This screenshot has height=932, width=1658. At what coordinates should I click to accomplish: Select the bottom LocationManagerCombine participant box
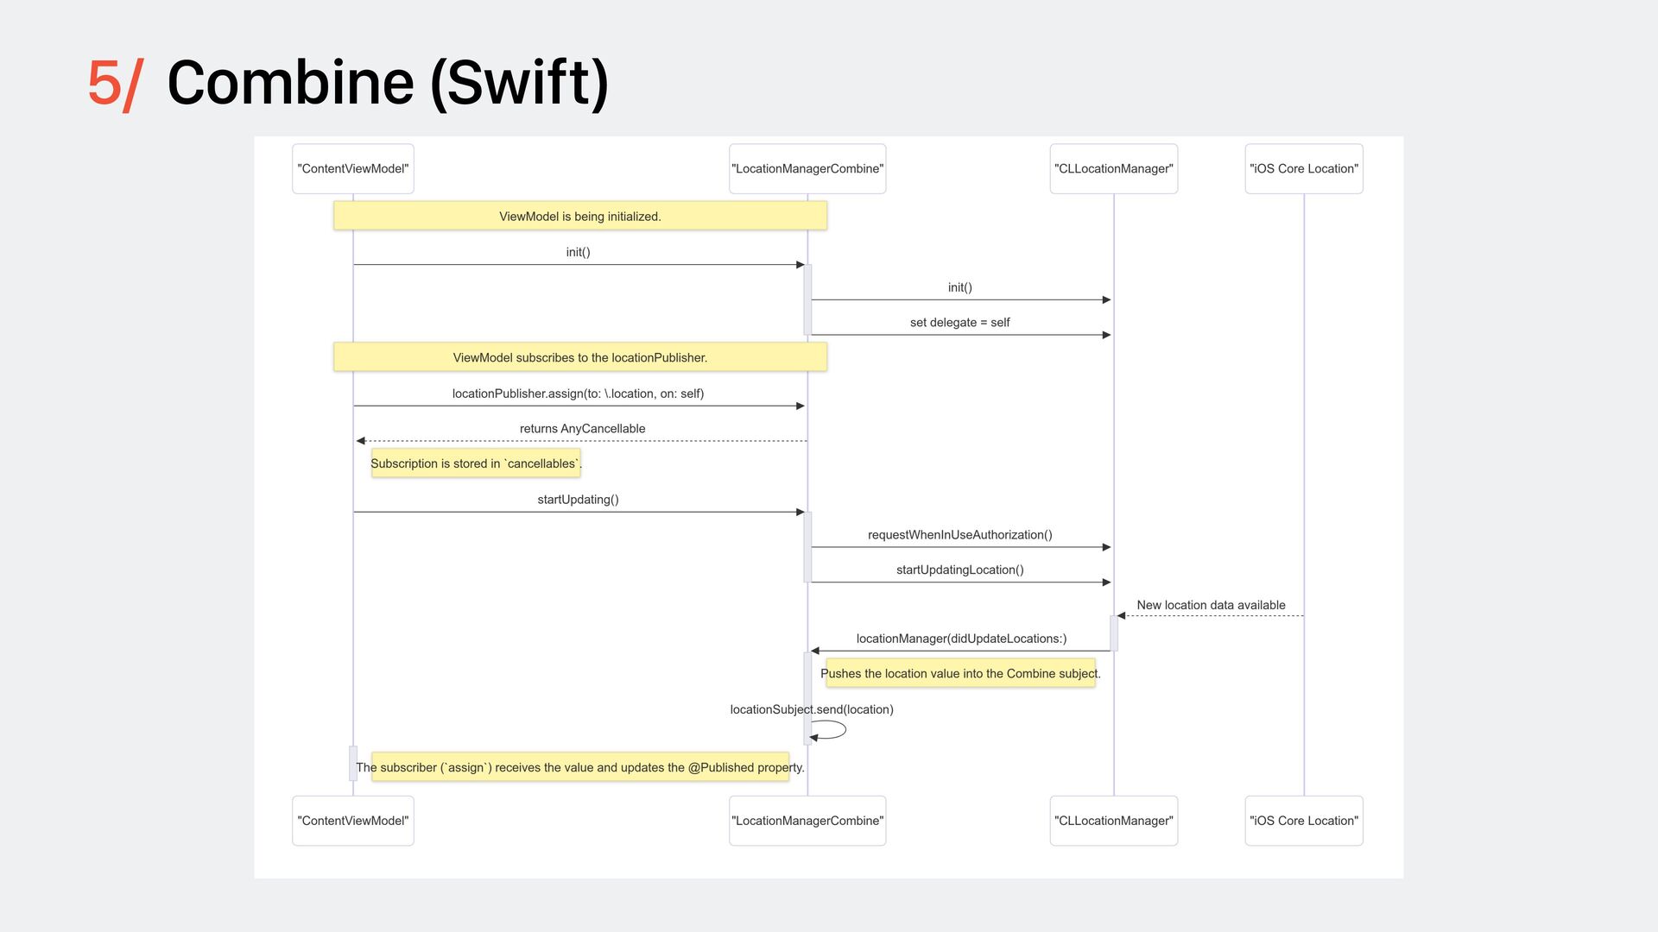807,821
